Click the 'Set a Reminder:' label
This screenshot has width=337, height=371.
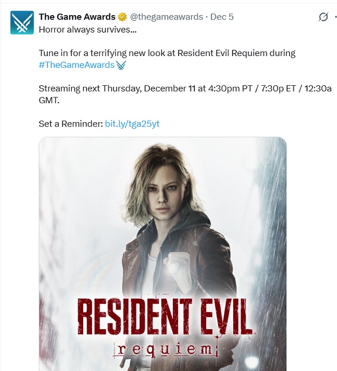(x=71, y=124)
